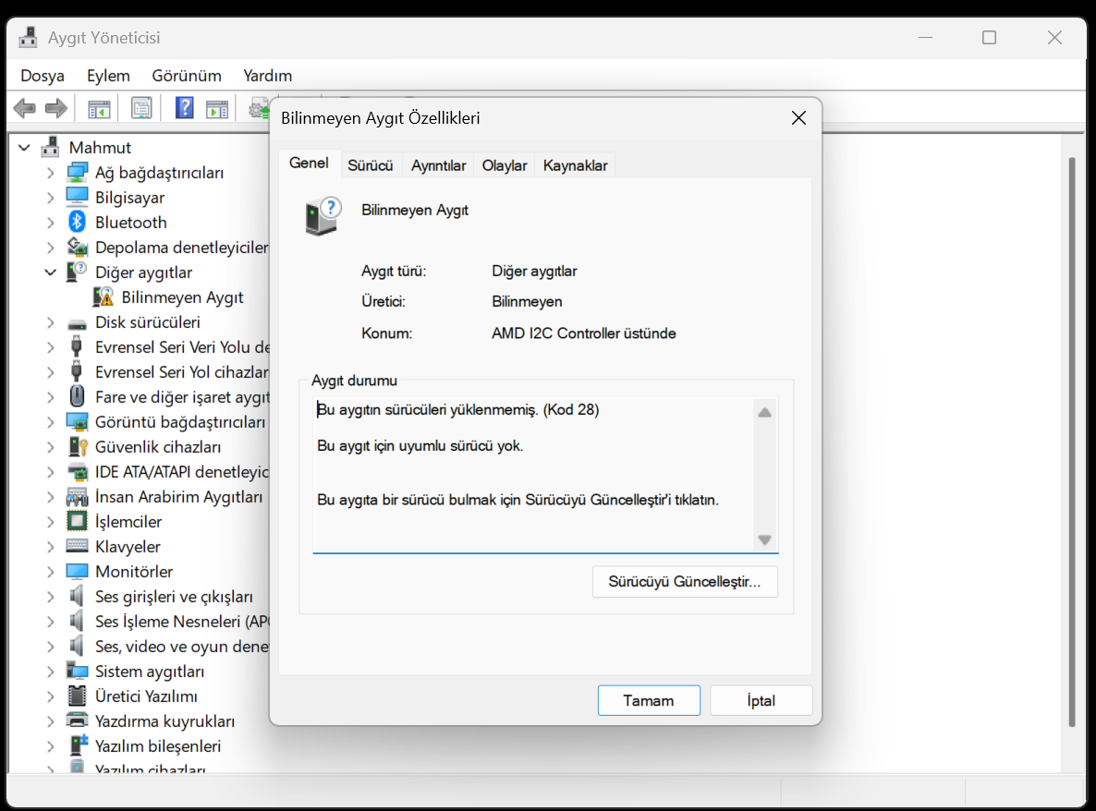Image resolution: width=1096 pixels, height=811 pixels.
Task: Expand Ağ bağdaştırıcıları category
Action: click(x=50, y=173)
